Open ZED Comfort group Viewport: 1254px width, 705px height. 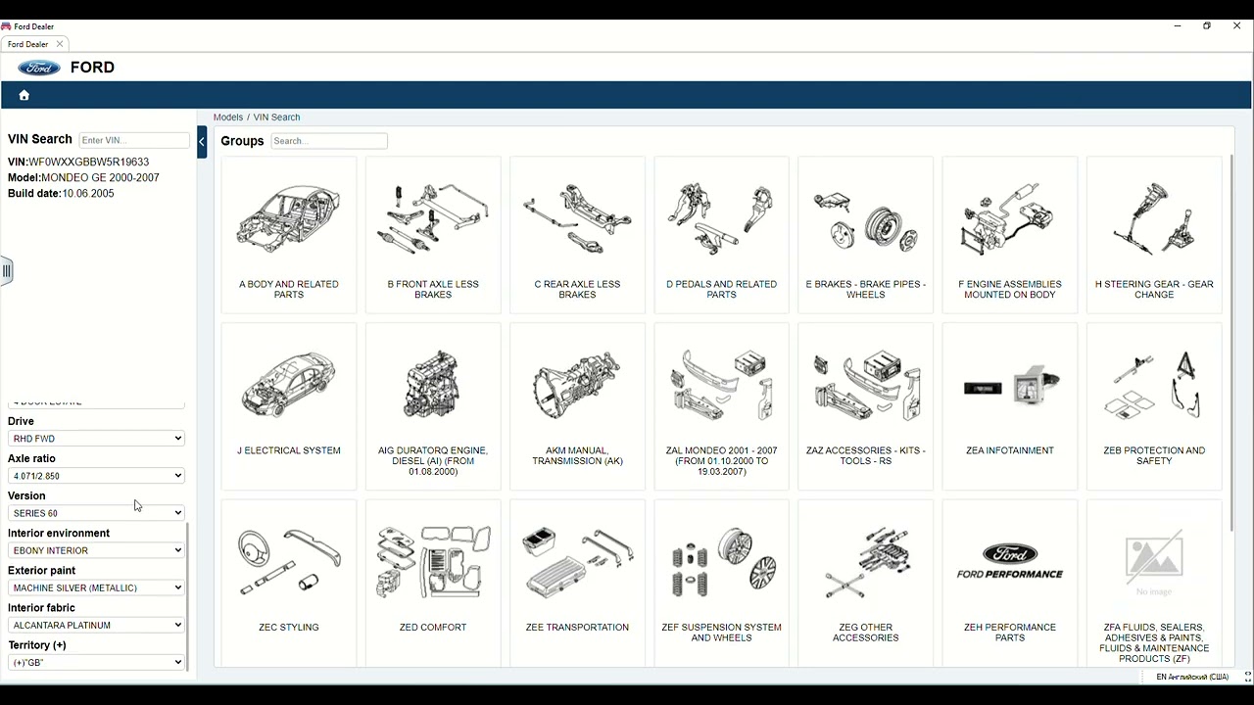(433, 583)
